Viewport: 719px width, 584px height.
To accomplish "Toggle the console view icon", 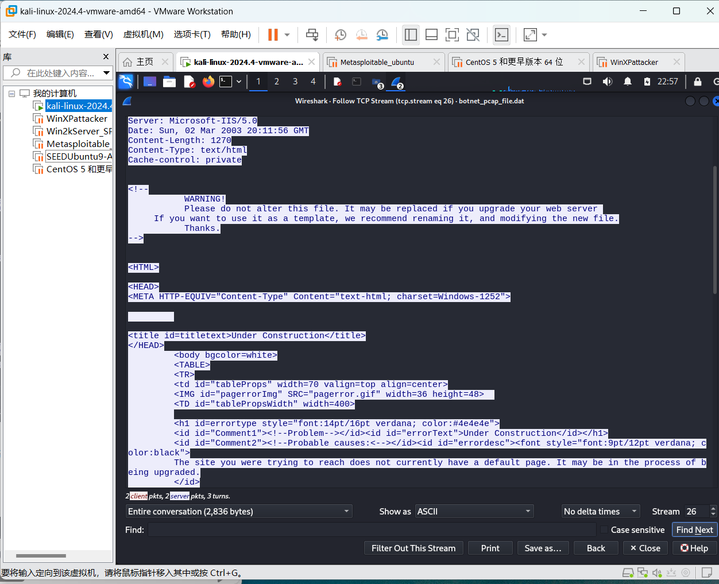I will point(501,35).
